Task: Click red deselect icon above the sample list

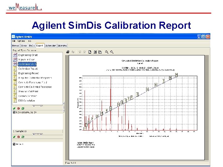Action: 19,108
